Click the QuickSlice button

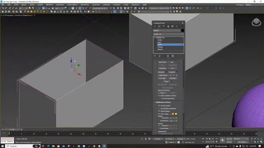point(163,69)
